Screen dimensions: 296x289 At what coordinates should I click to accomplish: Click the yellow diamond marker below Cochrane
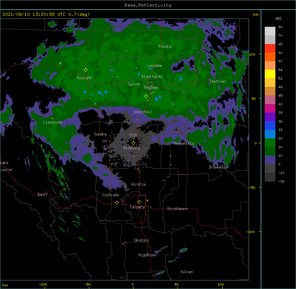[117, 203]
